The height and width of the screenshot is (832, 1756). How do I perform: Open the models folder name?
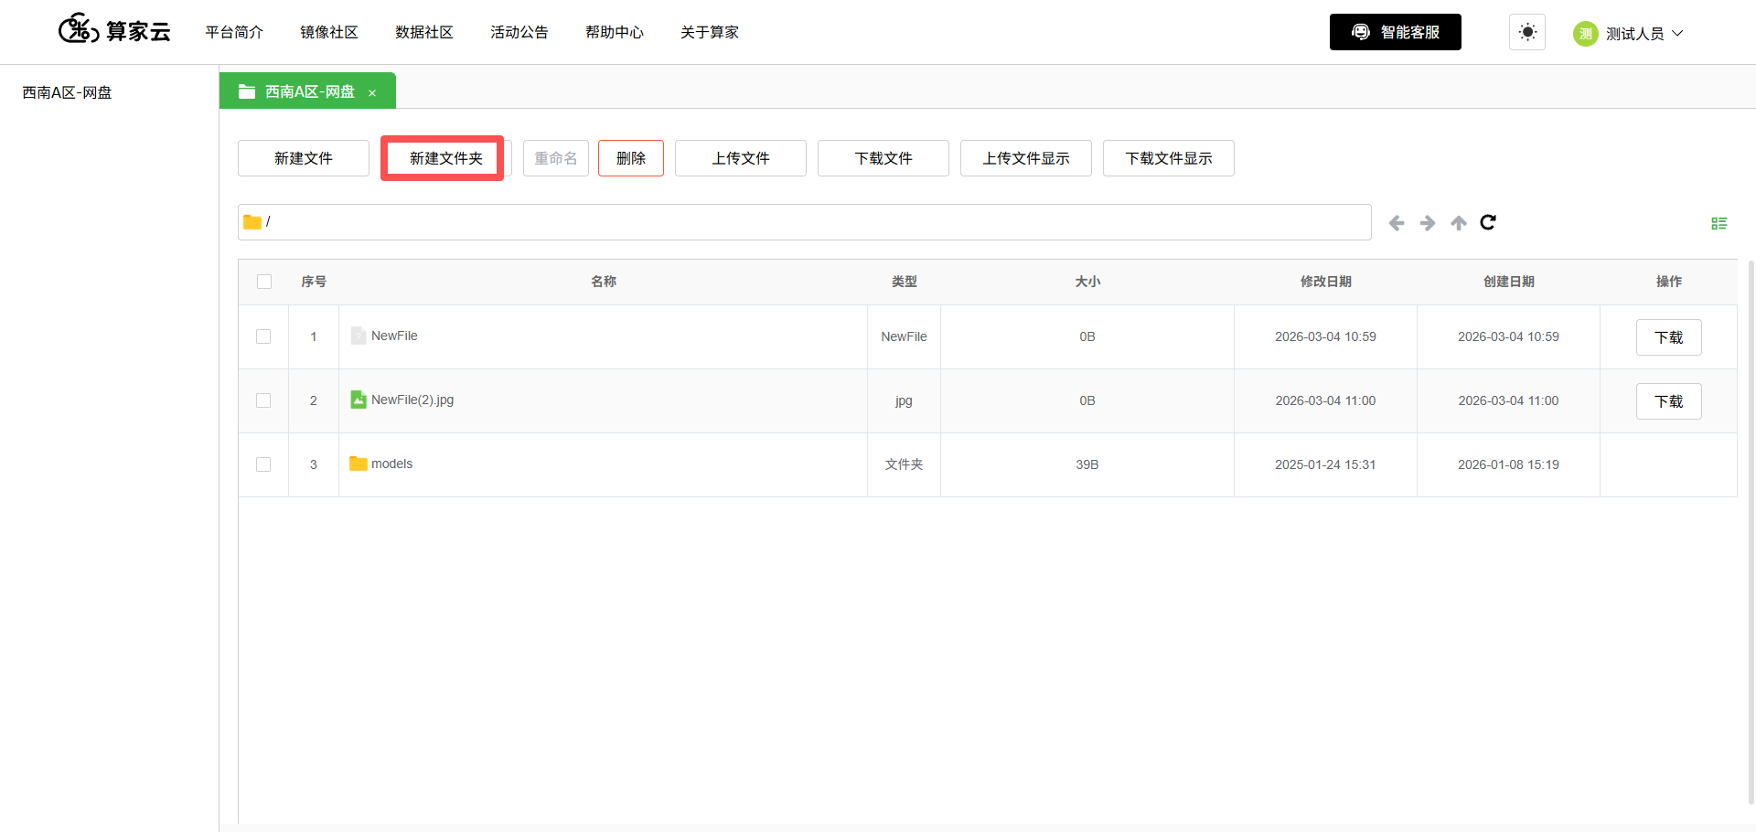(391, 464)
